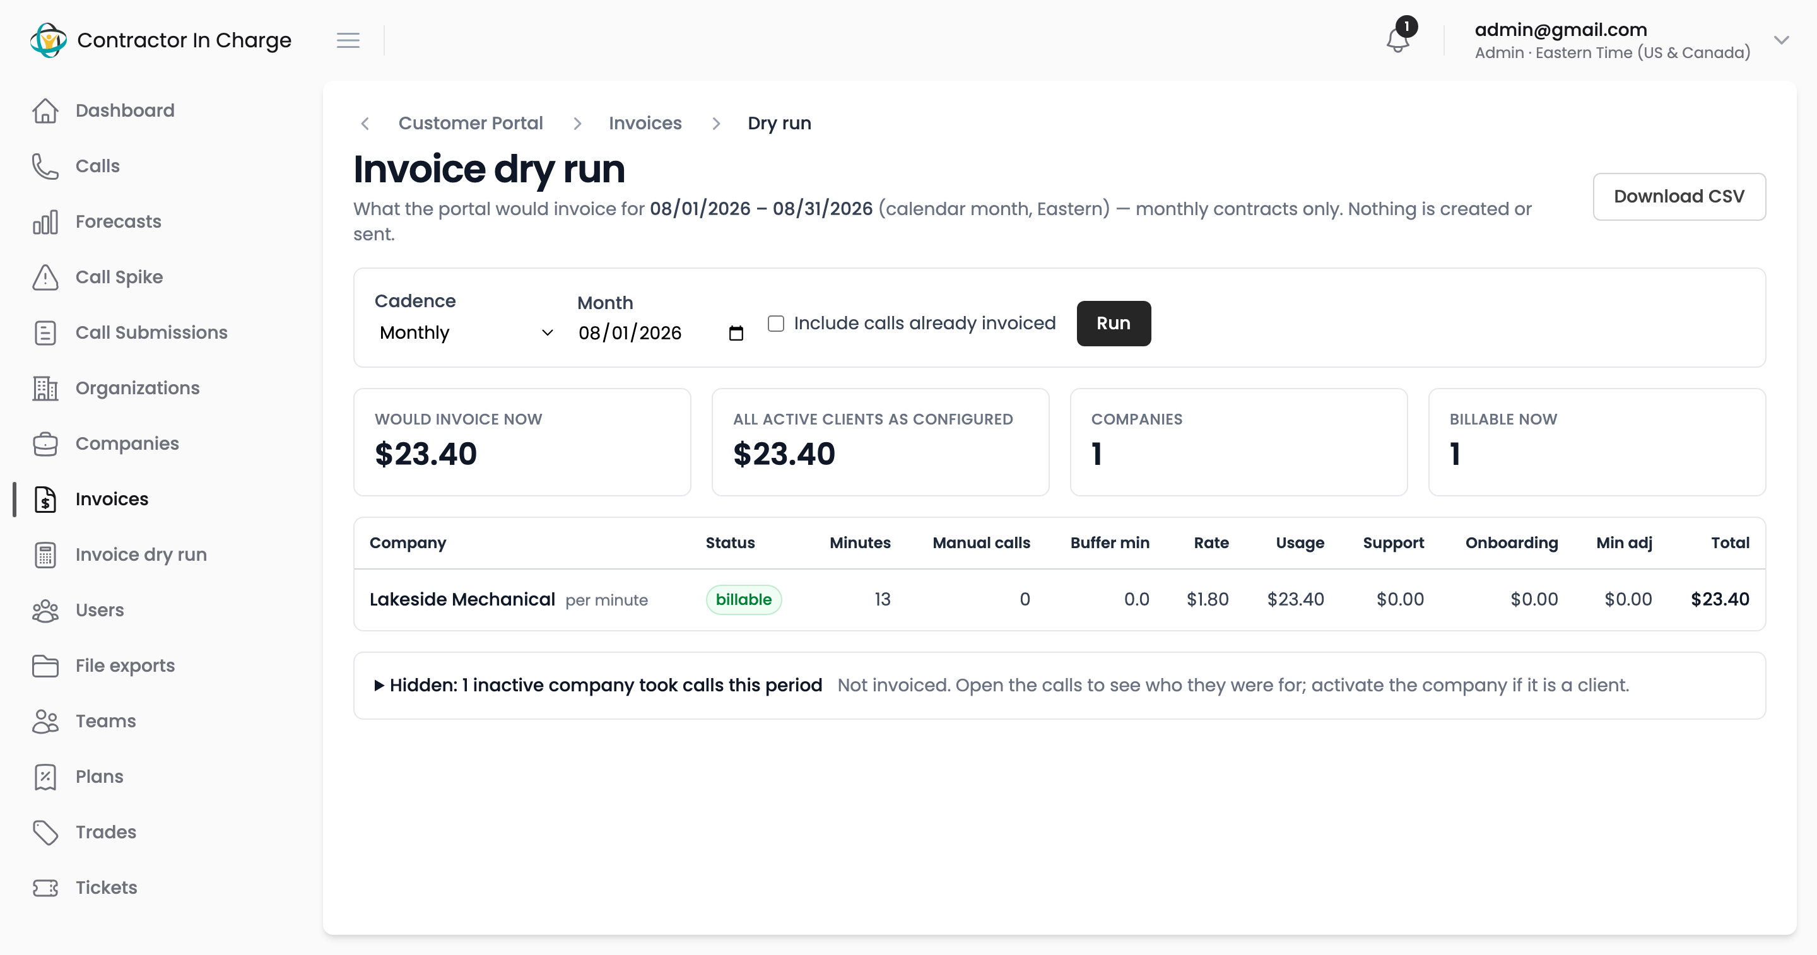This screenshot has width=1817, height=955.
Task: Click the Teams people icon
Action: coord(45,722)
